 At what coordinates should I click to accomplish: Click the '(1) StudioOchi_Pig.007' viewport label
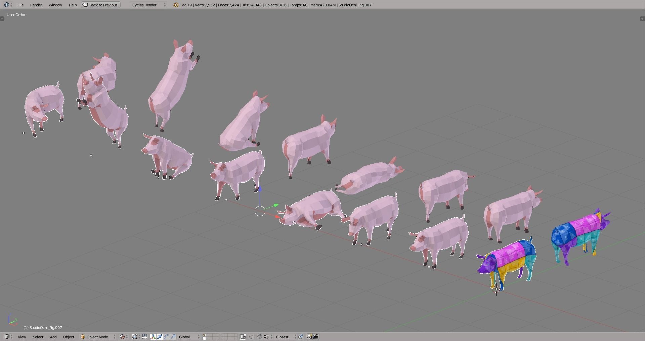[43, 328]
